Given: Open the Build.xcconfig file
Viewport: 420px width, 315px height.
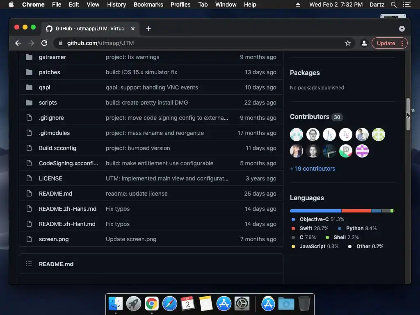Looking at the screenshot, I should [x=57, y=148].
